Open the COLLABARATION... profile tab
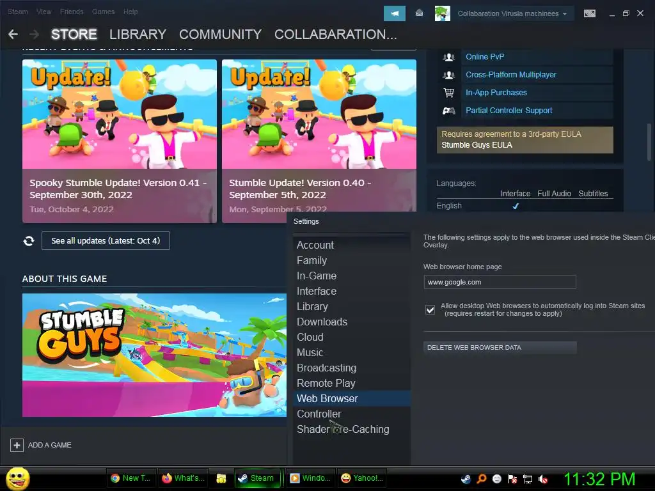 (335, 35)
